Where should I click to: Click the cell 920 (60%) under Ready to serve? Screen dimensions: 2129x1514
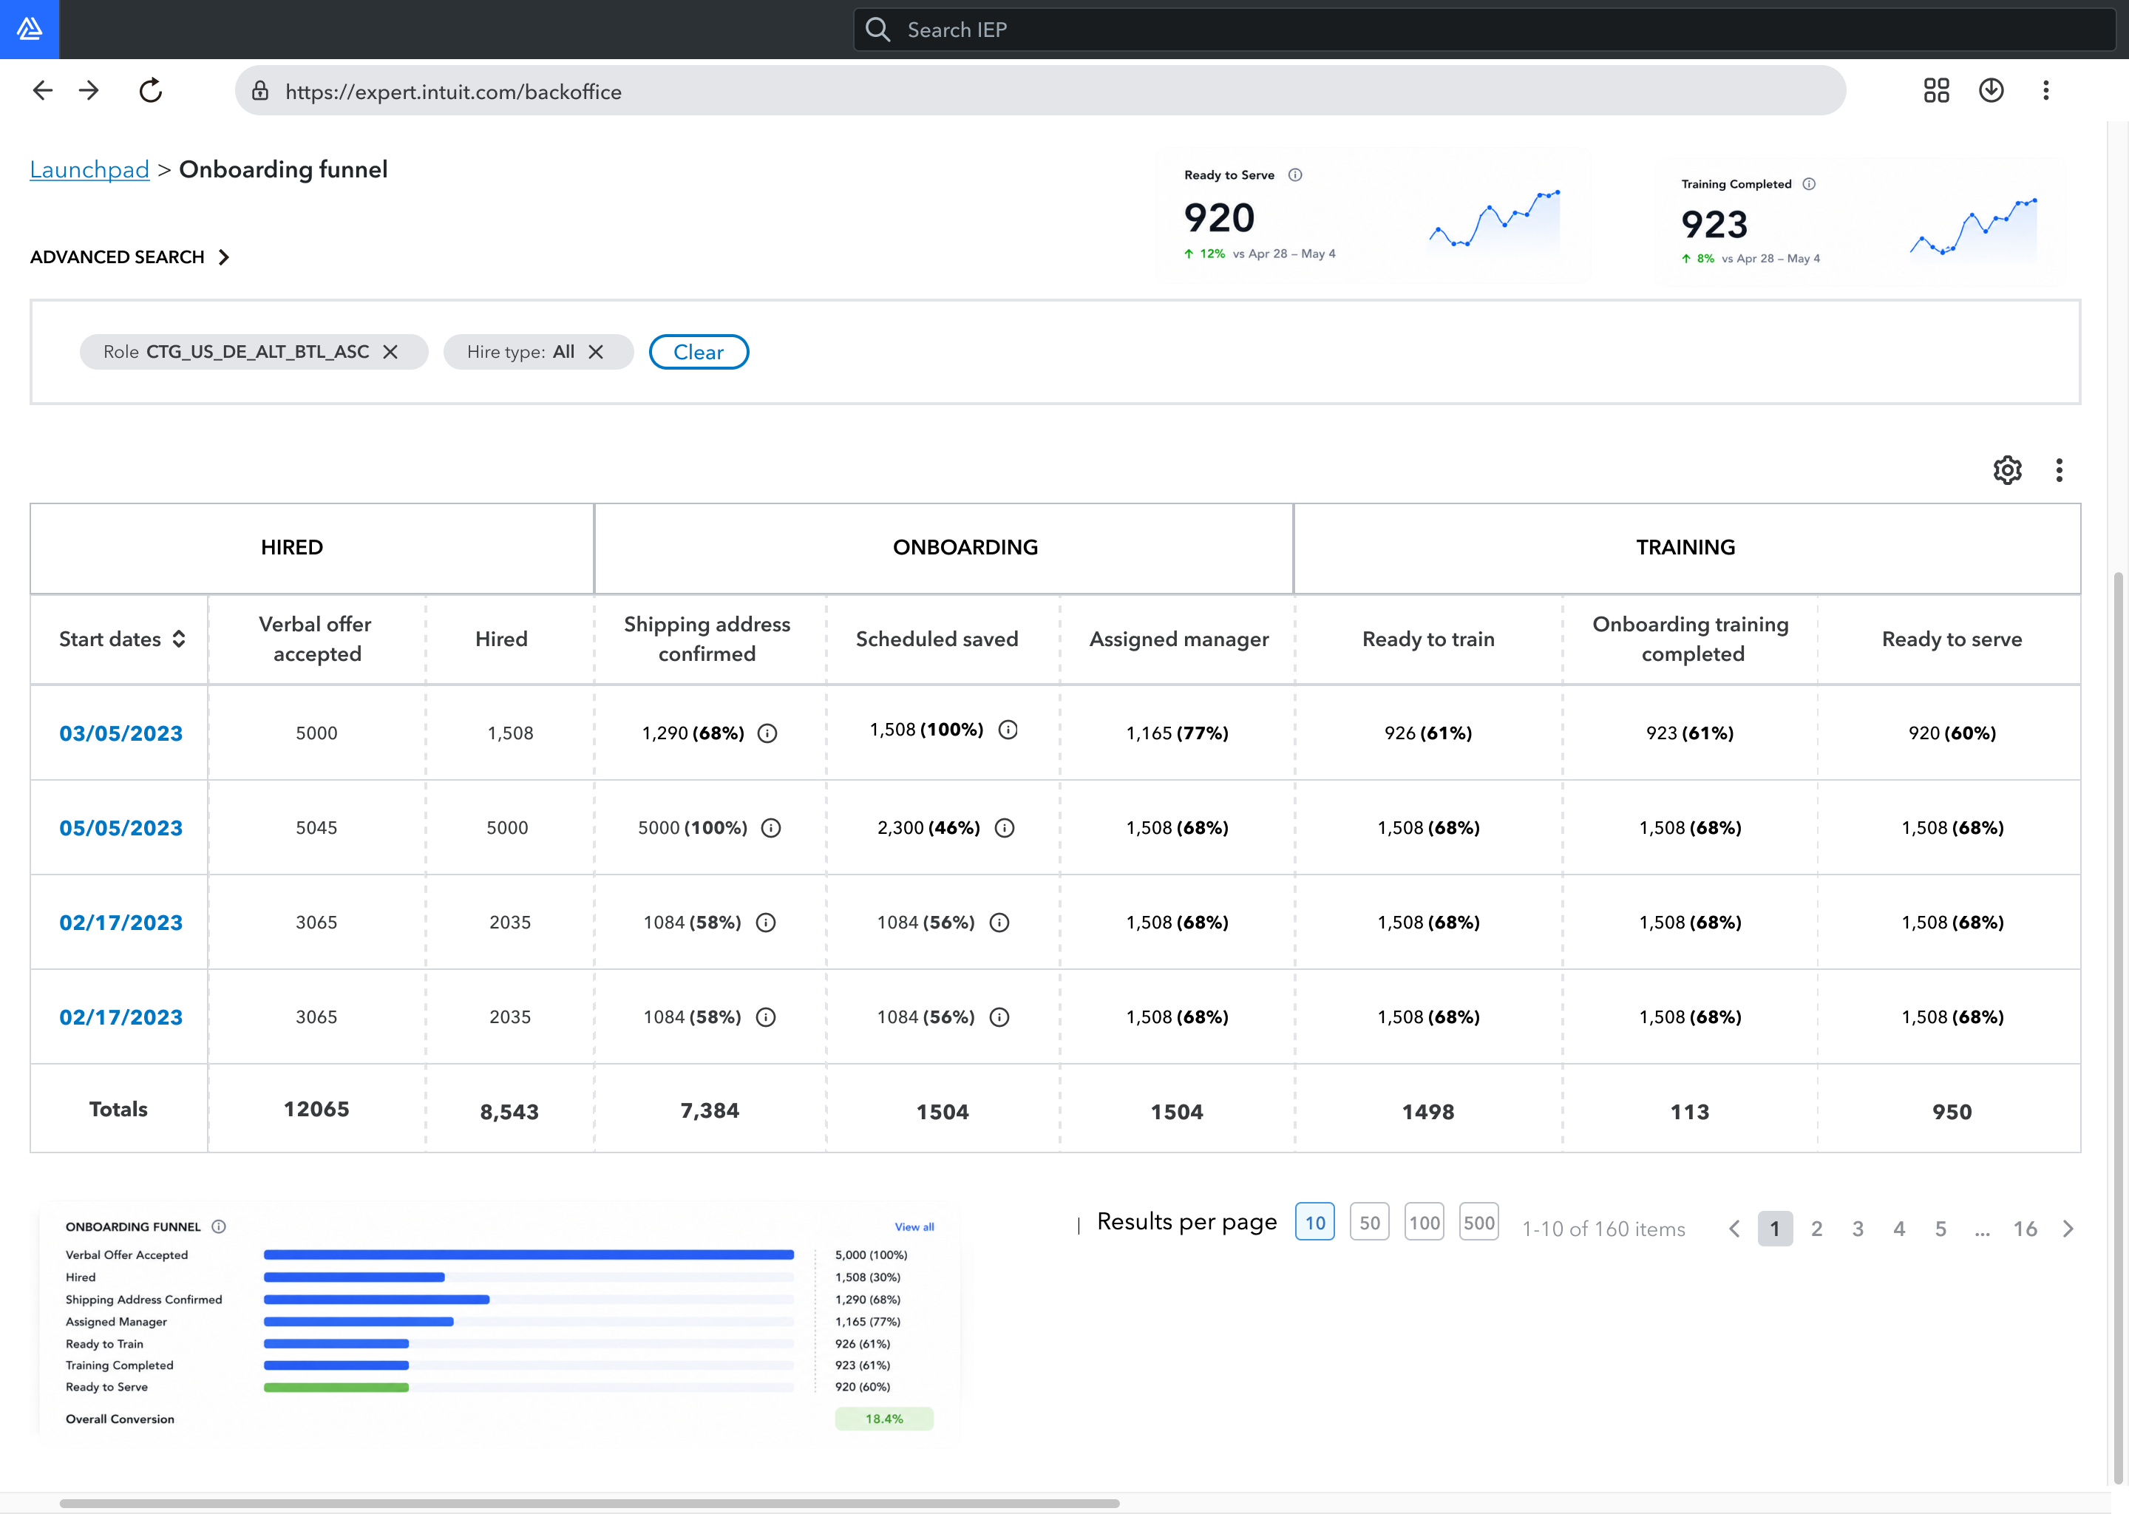coord(1952,733)
